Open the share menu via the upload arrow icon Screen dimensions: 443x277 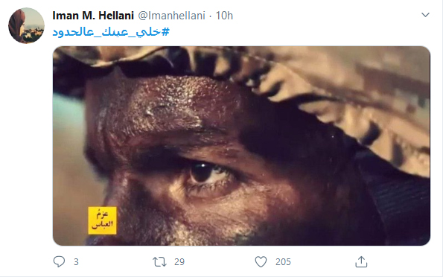[x=361, y=261]
